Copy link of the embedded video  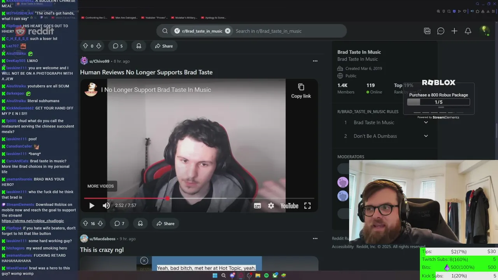coord(301,91)
